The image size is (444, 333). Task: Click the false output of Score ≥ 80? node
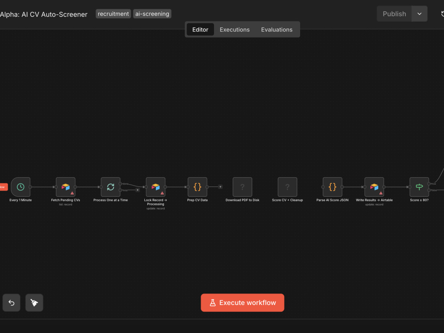(x=429, y=190)
